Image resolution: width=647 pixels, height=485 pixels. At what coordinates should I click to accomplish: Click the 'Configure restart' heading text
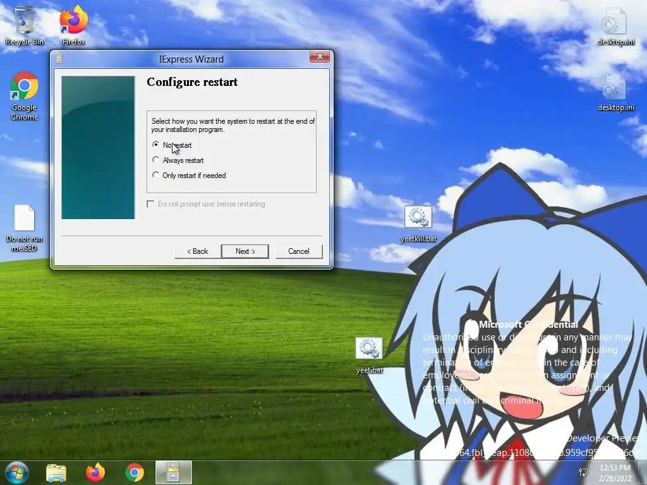pyautogui.click(x=192, y=82)
